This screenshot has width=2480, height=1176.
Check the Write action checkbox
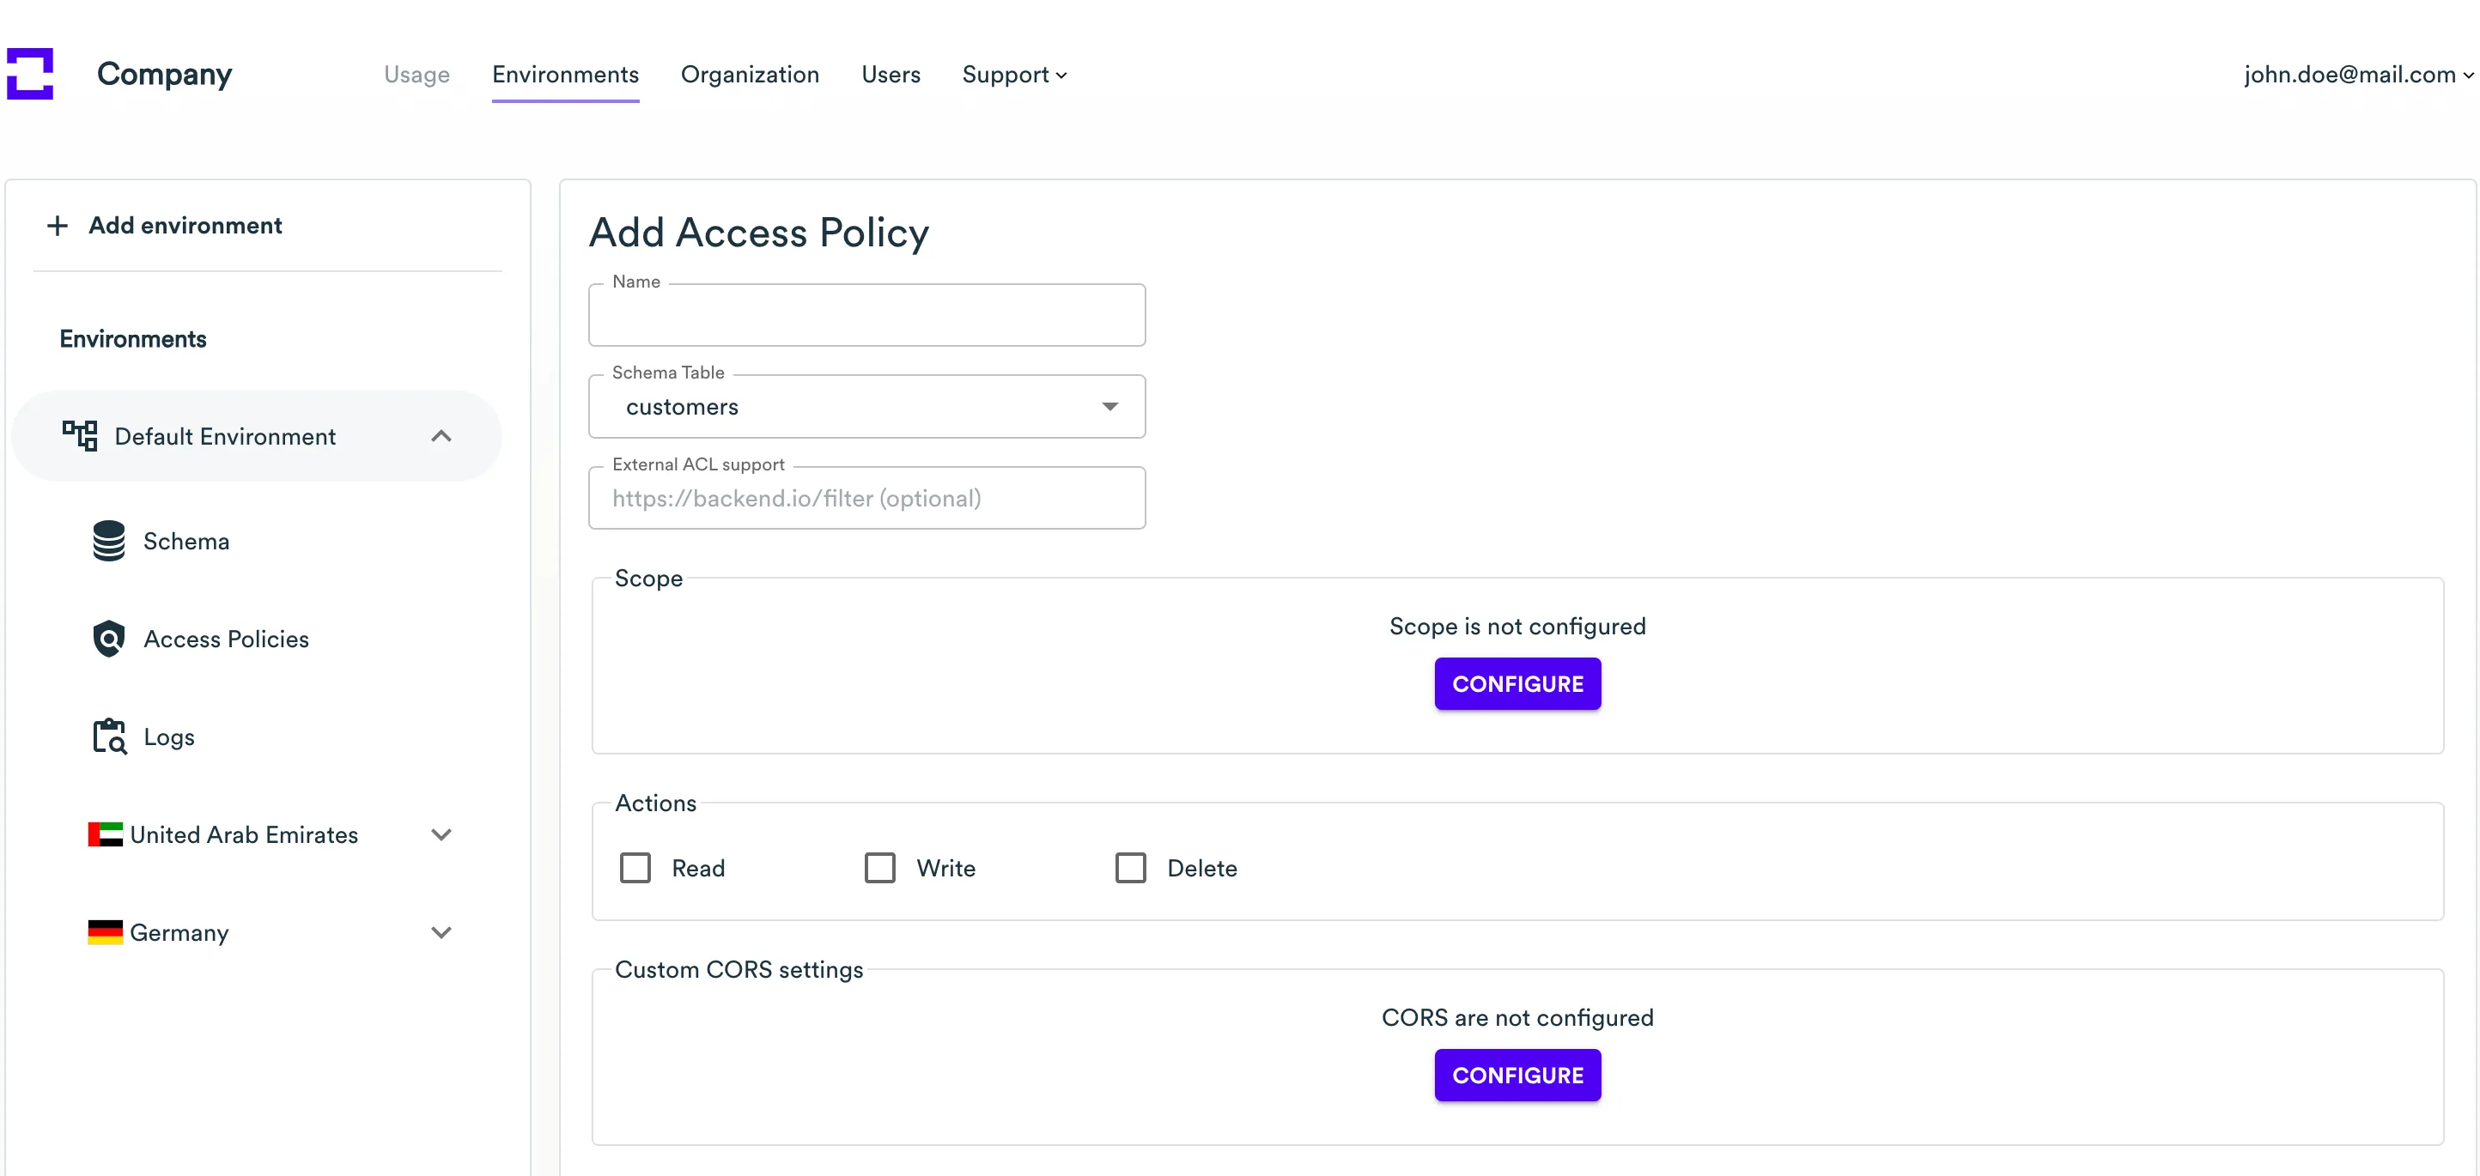[x=880, y=868]
